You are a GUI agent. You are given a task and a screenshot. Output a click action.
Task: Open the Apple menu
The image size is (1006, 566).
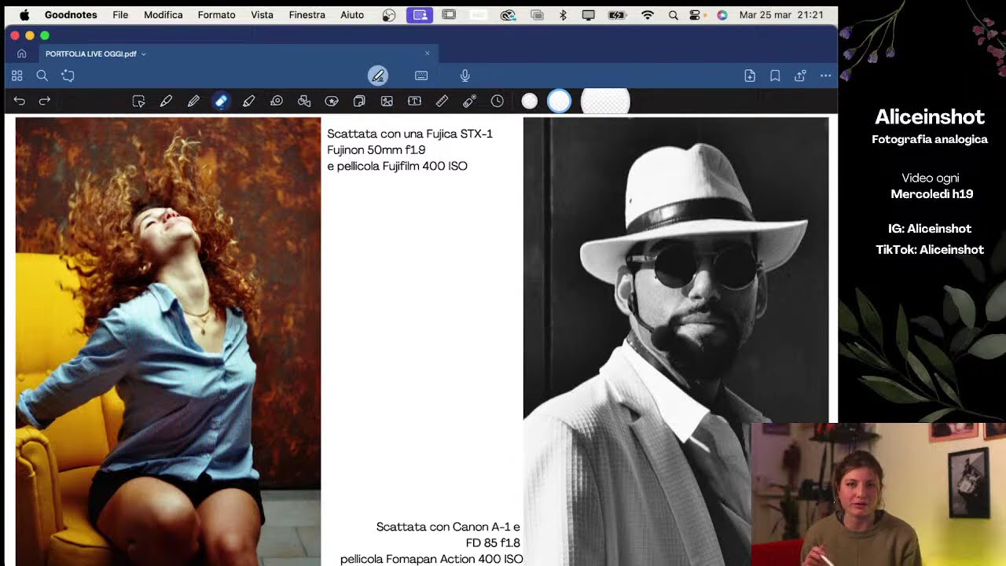point(24,15)
